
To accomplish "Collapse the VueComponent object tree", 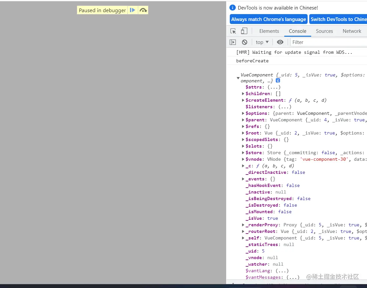I will (238, 78).
